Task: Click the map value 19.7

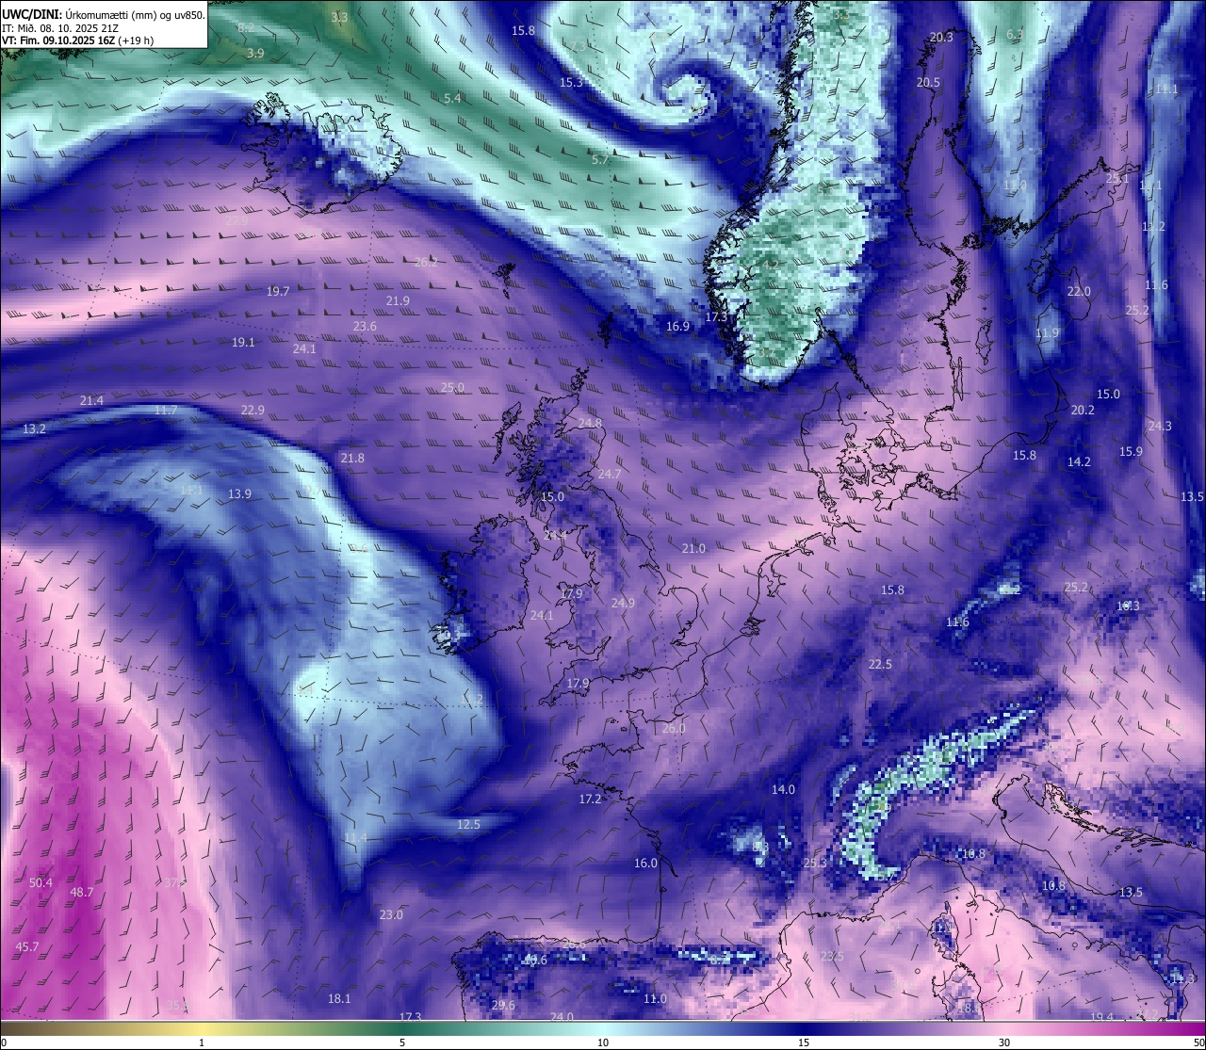Action: [278, 292]
